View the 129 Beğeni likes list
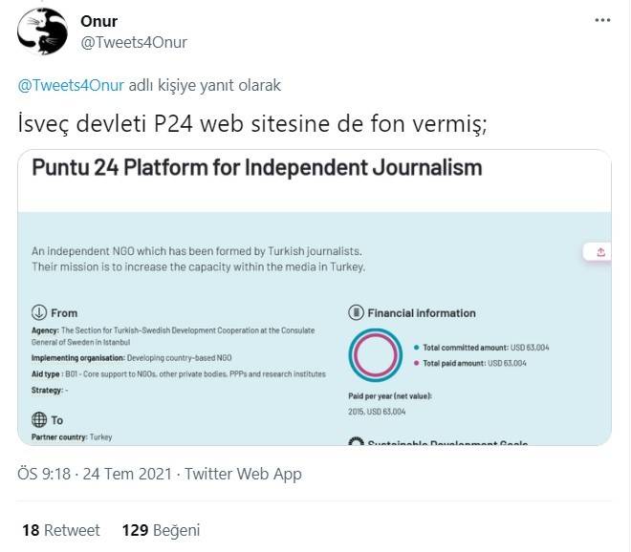631x552 pixels. tap(161, 530)
